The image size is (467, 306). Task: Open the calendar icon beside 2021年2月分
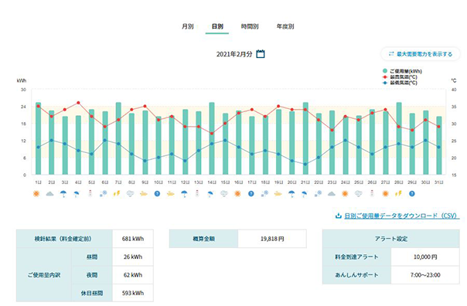click(261, 54)
